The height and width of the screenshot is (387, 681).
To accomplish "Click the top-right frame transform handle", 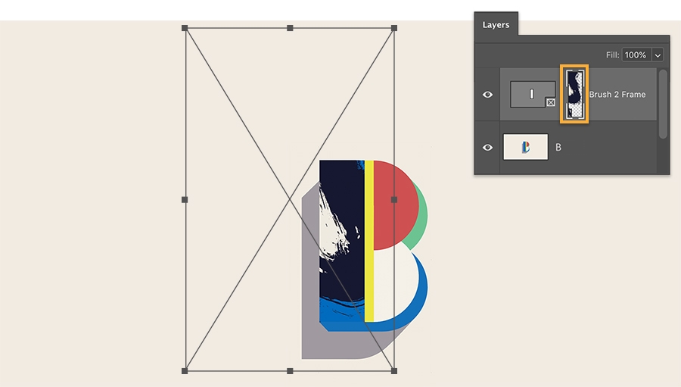I will 394,28.
